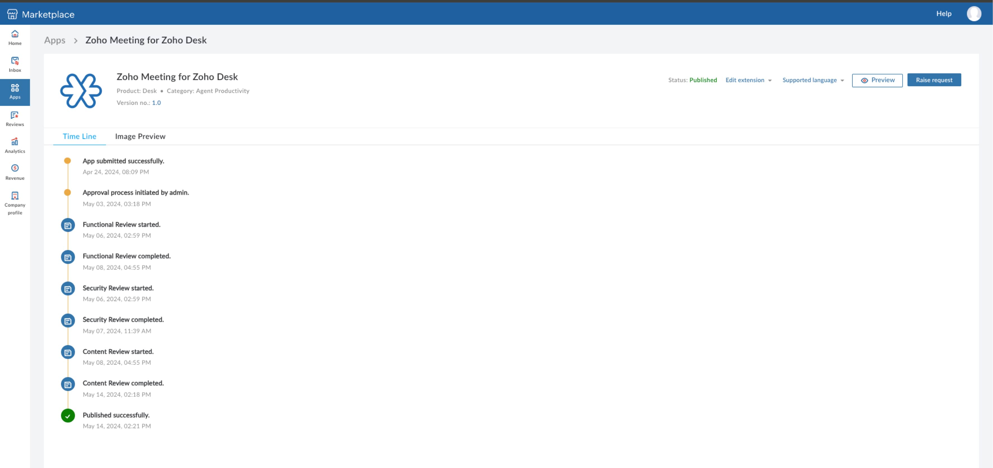Click the date May 03, 2024, 03:18 PM
Screen dimensions: 993x468
[117, 204]
